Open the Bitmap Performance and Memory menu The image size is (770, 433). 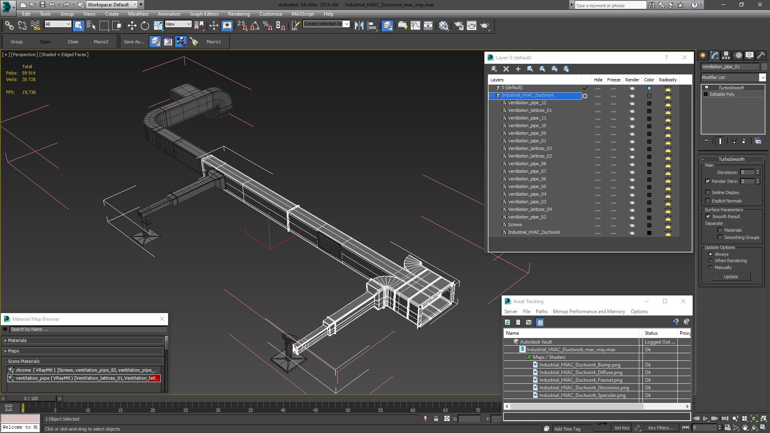[589, 312]
